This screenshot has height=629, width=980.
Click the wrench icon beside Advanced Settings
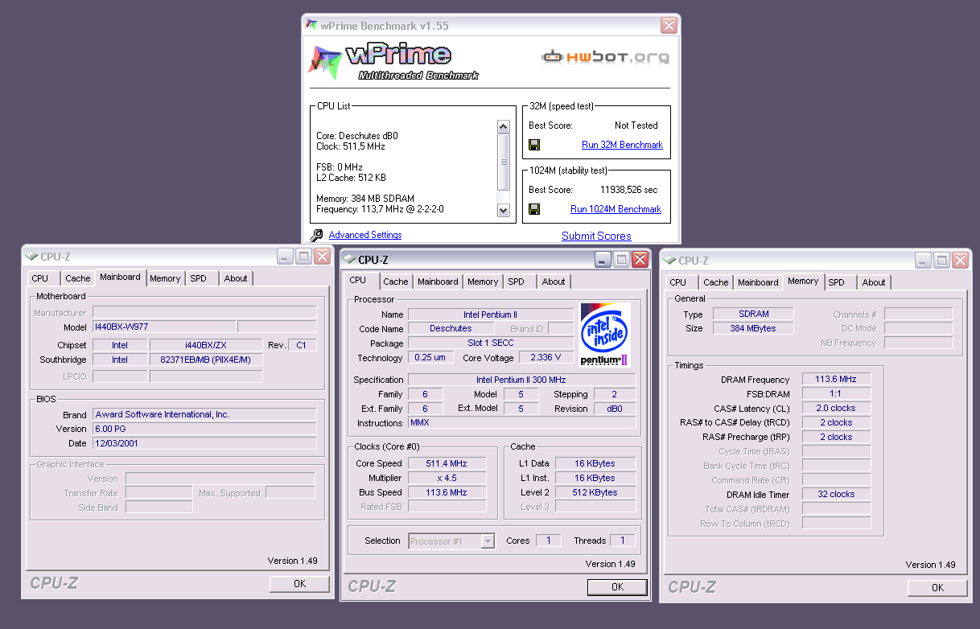316,235
